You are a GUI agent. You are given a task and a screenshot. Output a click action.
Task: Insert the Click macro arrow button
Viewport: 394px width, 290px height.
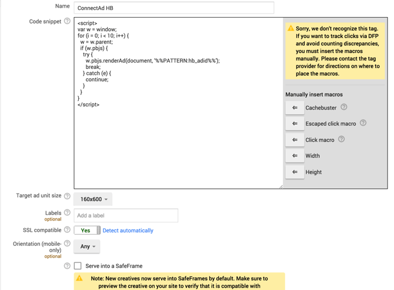295,140
